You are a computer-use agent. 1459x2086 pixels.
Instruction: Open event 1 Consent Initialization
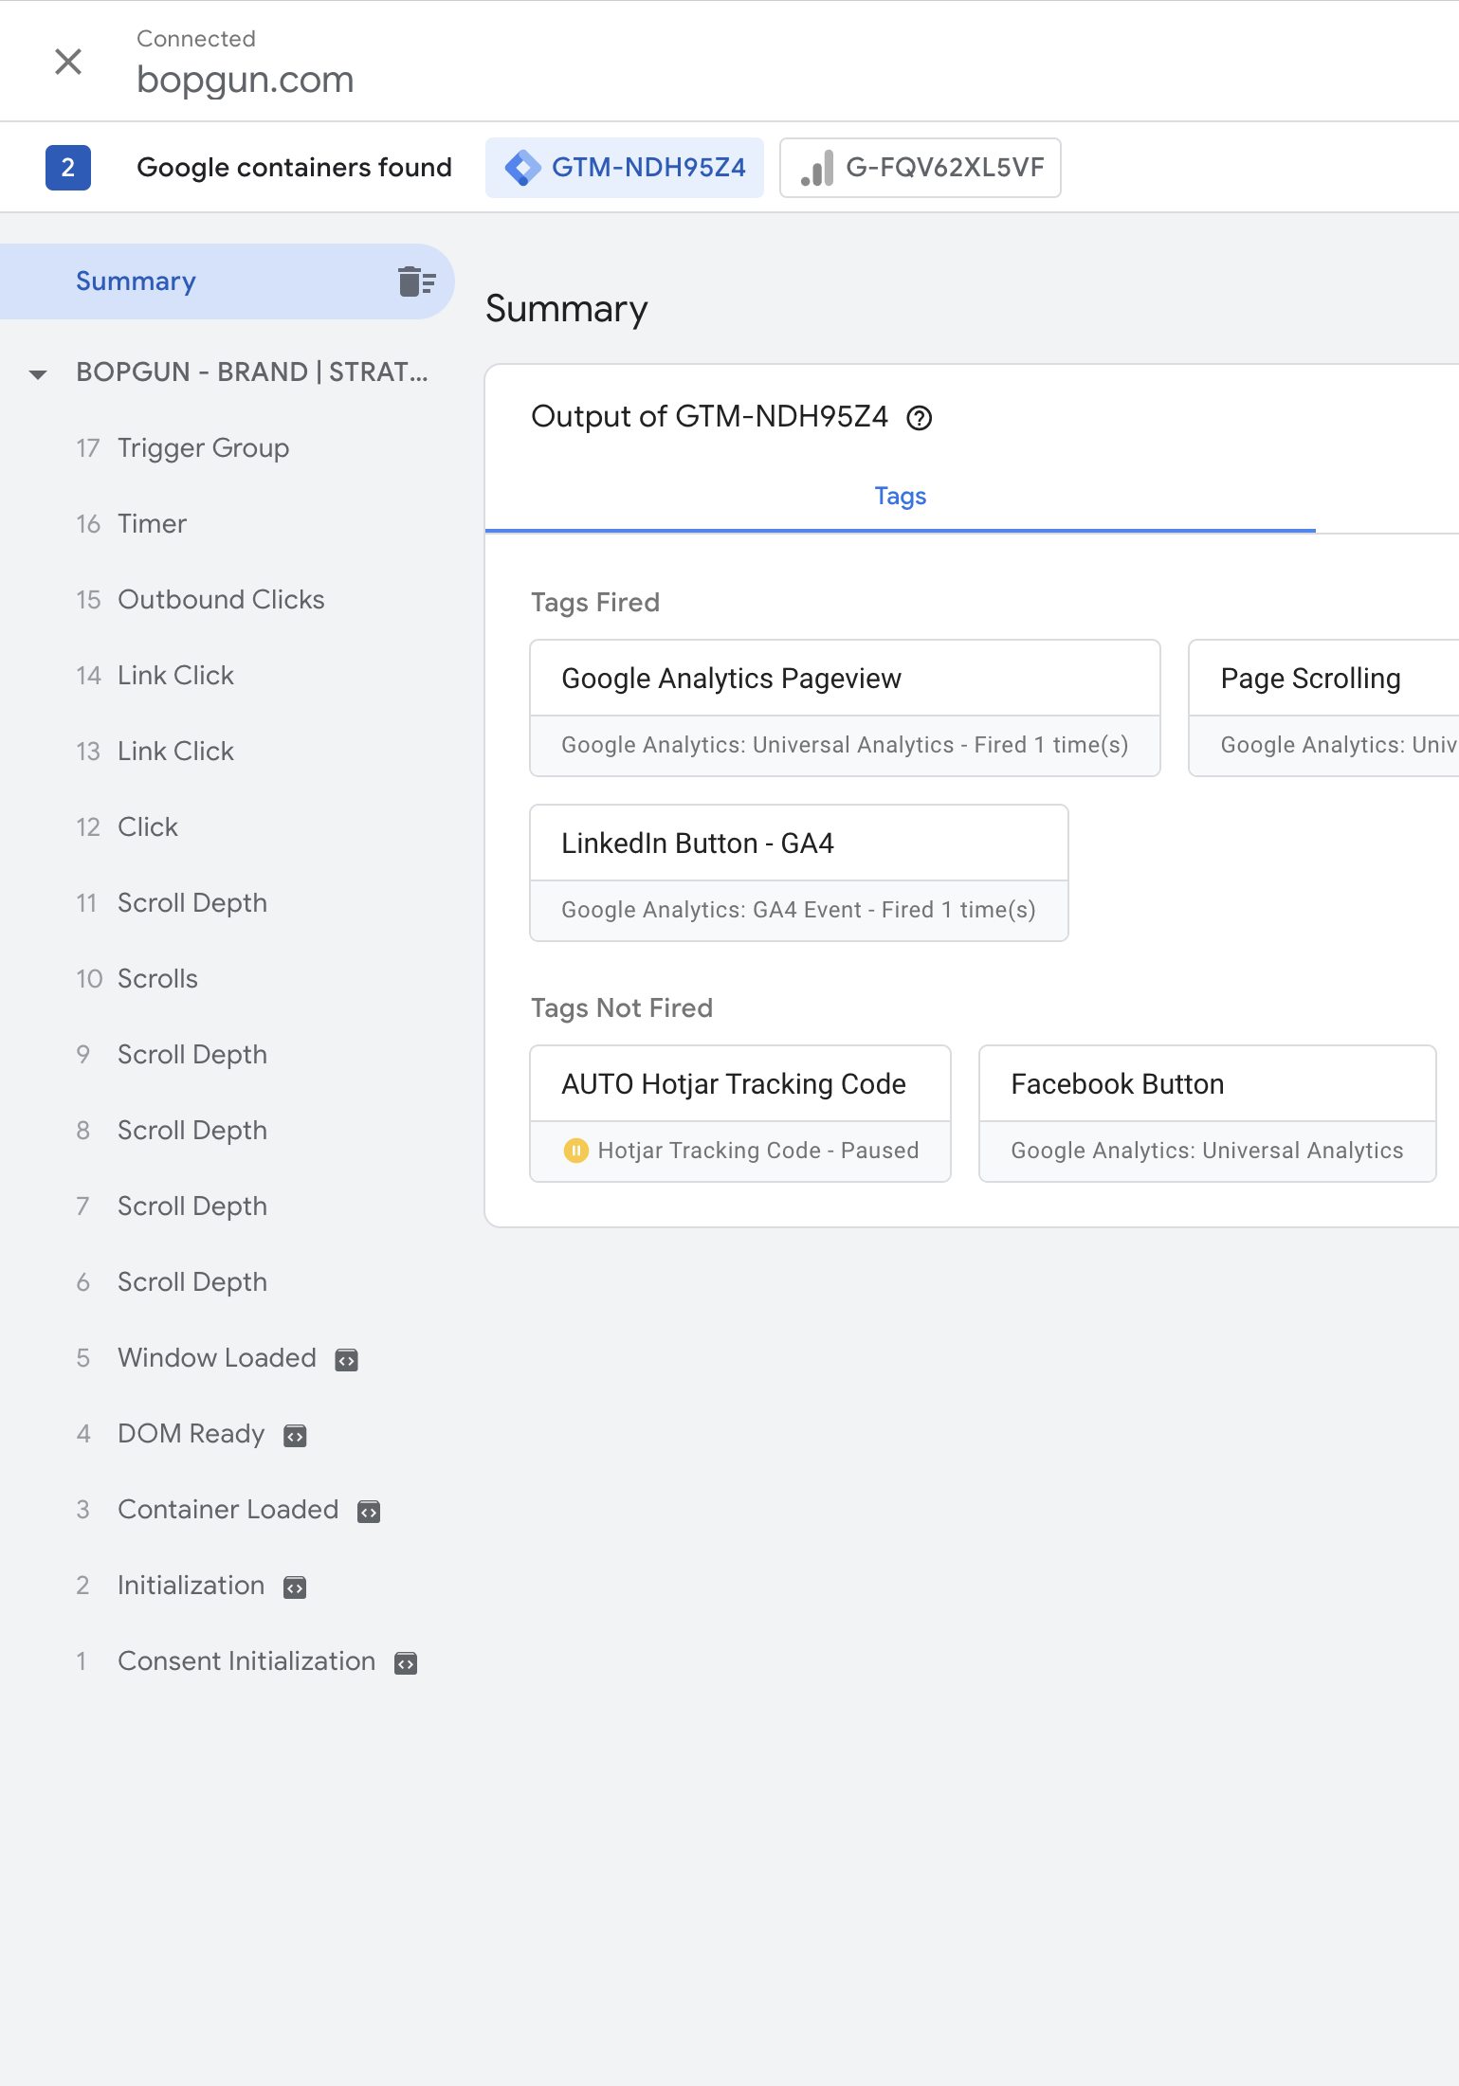pos(228,1661)
